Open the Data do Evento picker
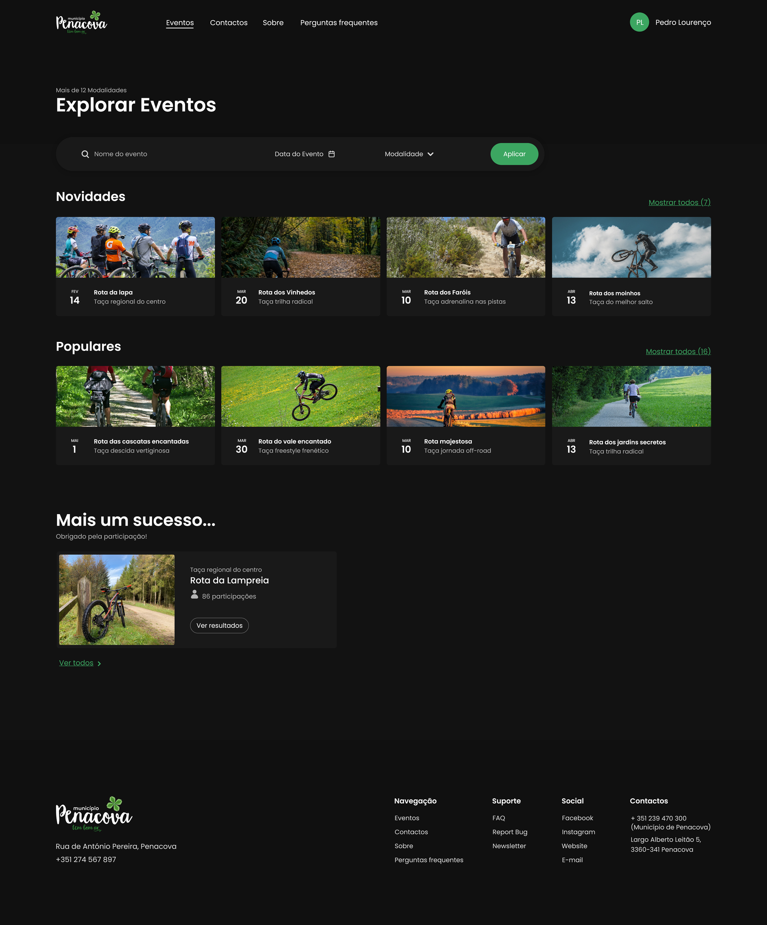Image resolution: width=767 pixels, height=925 pixels. point(299,154)
